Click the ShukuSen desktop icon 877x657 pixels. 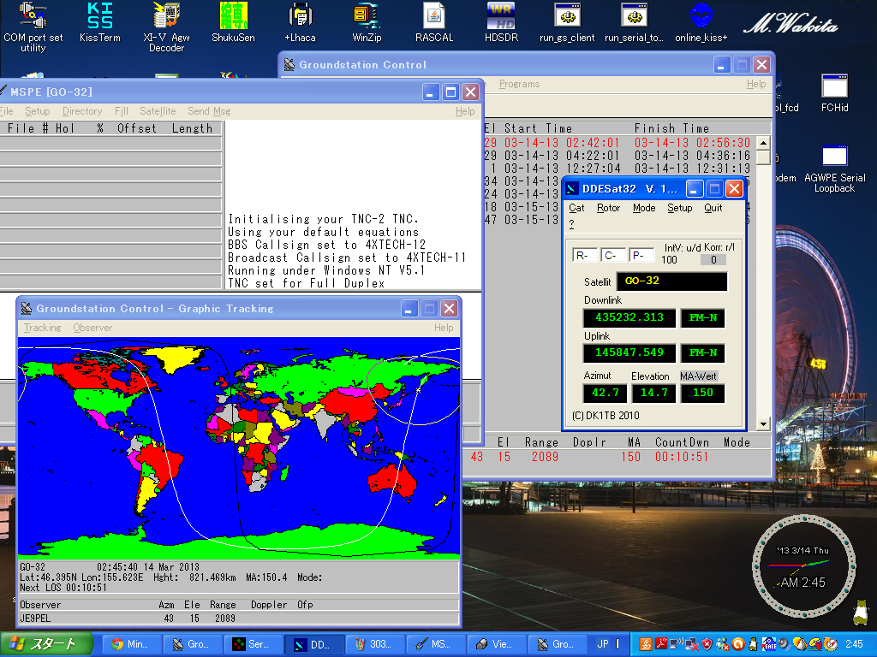233,22
